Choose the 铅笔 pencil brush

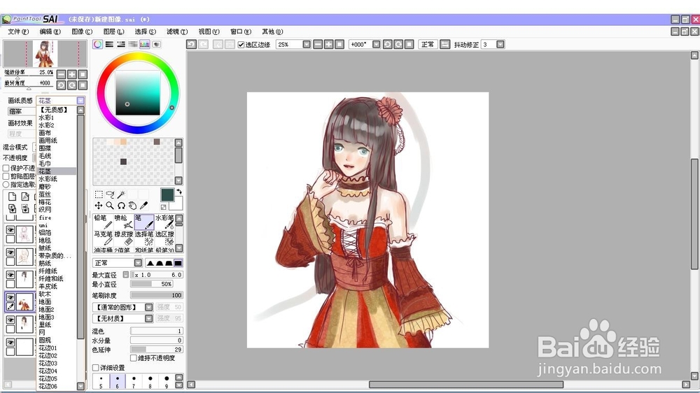[103, 222]
